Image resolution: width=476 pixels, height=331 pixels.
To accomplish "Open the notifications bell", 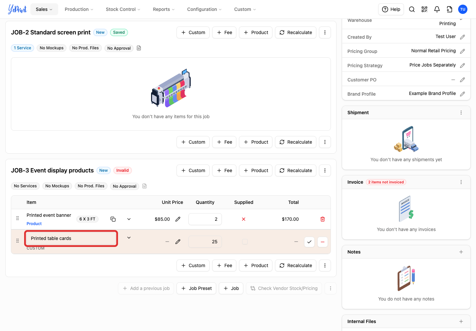I will click(437, 9).
